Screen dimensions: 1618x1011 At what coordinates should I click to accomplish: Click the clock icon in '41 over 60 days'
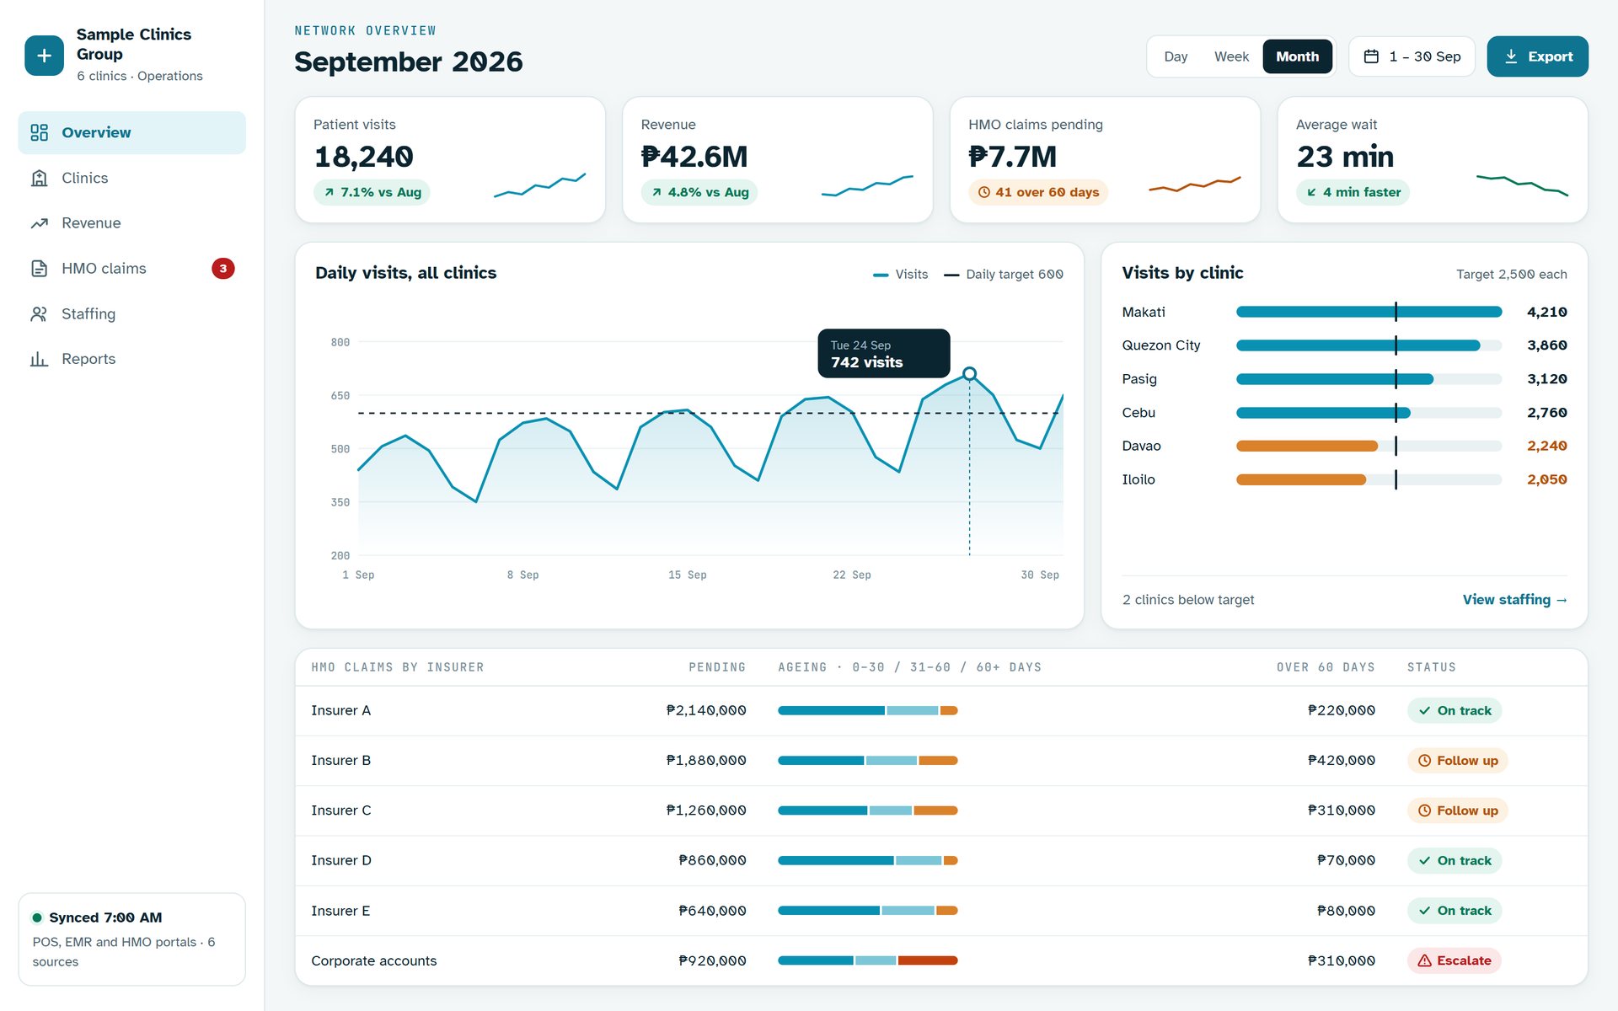pos(983,192)
